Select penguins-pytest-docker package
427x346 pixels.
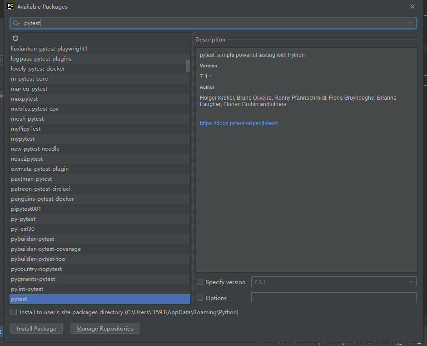[100, 199]
